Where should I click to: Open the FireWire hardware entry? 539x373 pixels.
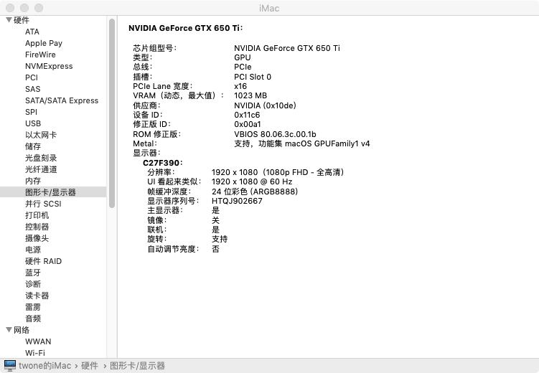click(x=40, y=55)
